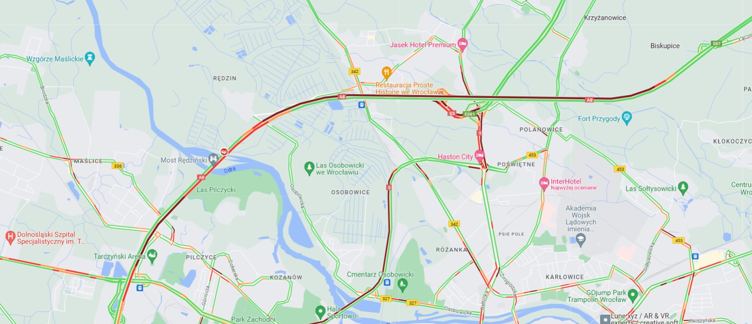Click the Cmentarz Osobowicki green pin
752x324 pixels.
403,284
